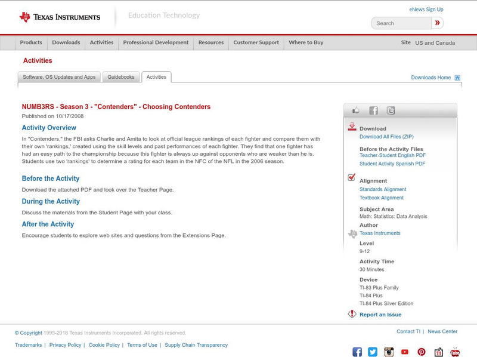Click the NUMB3RS Choosing Contenders title
Screen dimensions: 477x357
[116, 107]
